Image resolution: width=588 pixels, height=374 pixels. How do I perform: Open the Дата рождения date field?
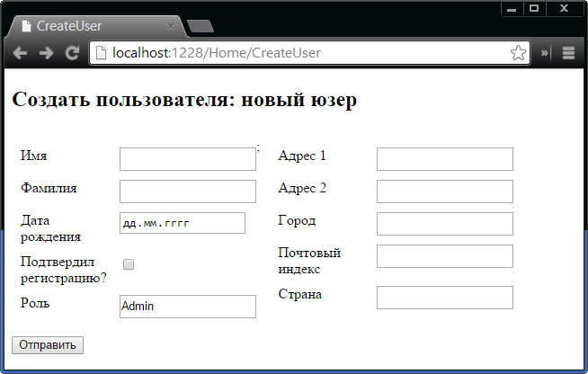pos(183,223)
